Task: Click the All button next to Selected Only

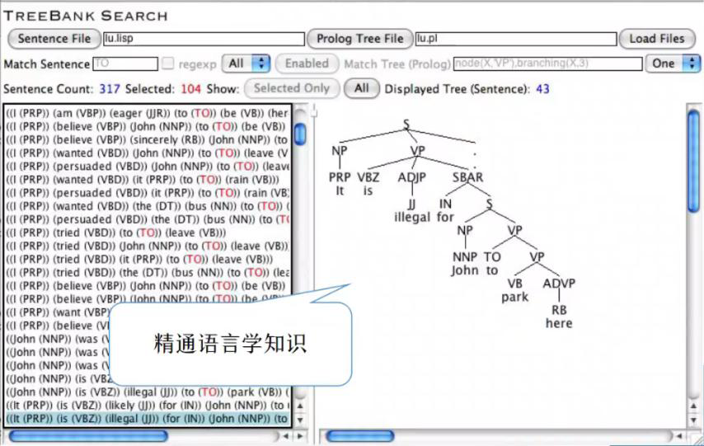Action: (362, 88)
